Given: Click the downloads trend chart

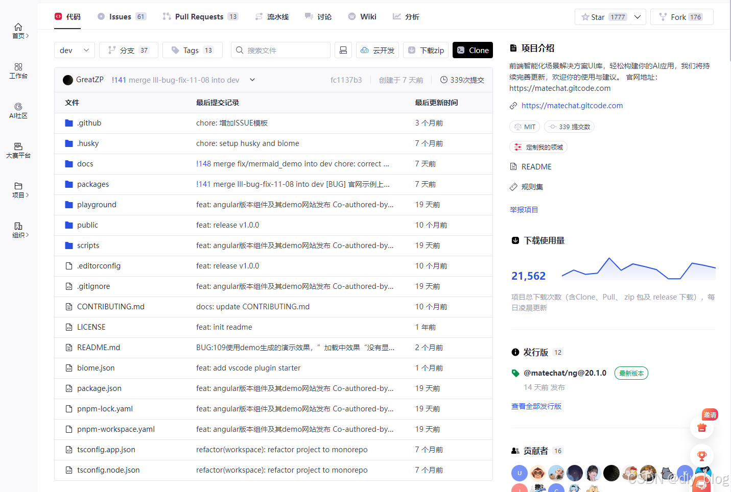Looking at the screenshot, I should [x=639, y=268].
